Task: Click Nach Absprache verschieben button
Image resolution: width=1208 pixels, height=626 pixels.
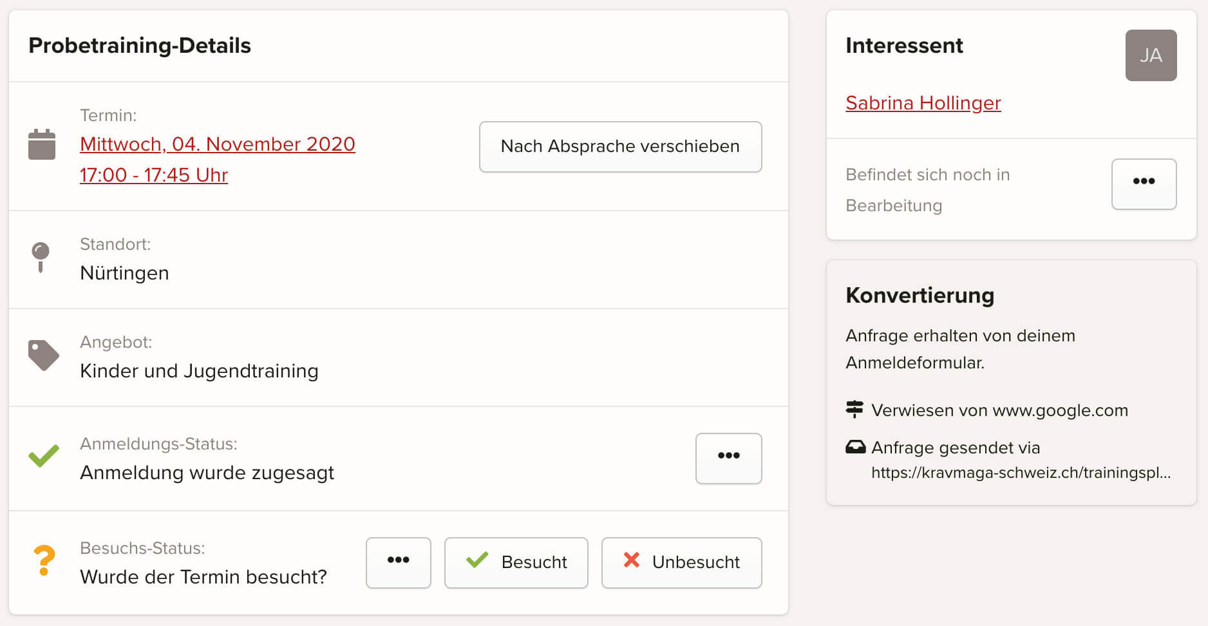Action: point(620,147)
